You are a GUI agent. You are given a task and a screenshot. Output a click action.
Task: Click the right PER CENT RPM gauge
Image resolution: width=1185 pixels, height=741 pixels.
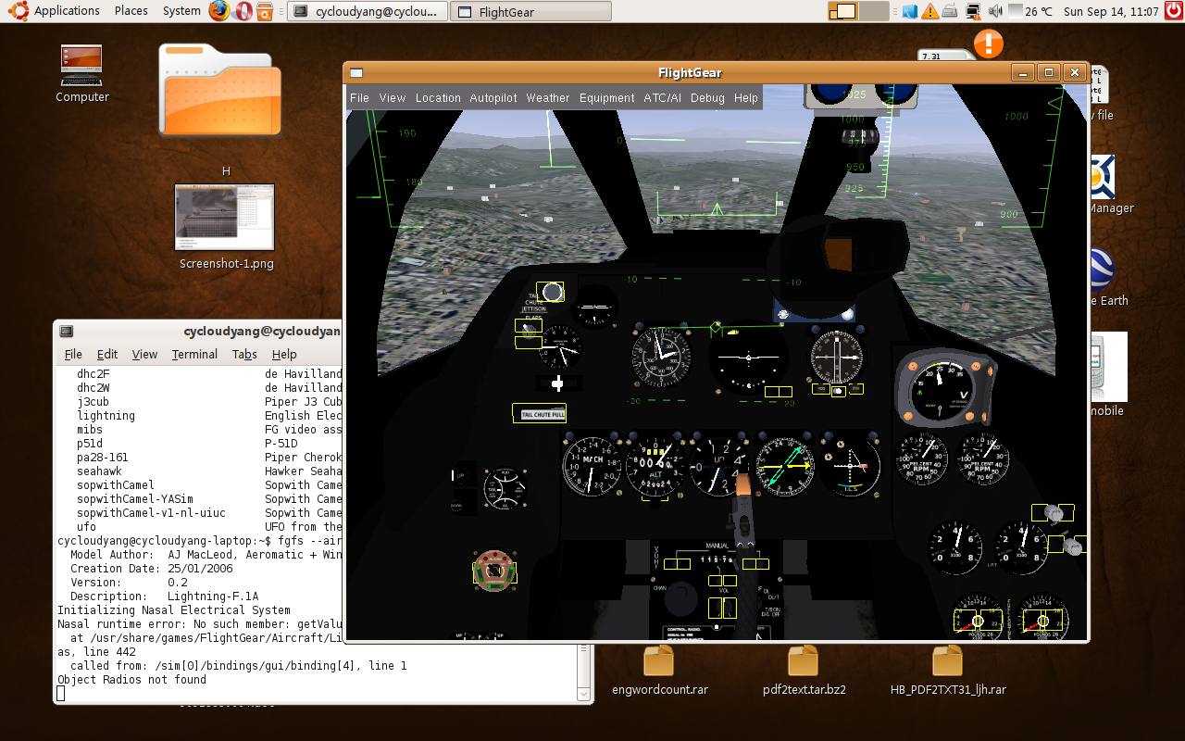click(x=983, y=458)
